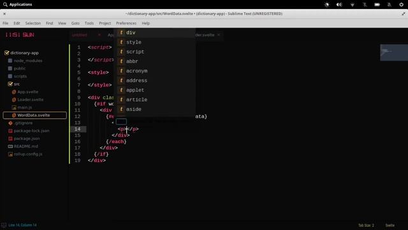408x230 pixels.
Task: Switch to the untitled tab
Action: [80, 35]
